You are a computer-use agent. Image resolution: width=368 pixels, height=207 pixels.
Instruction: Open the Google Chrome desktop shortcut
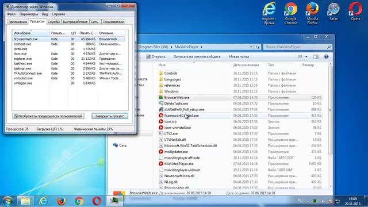tap(290, 13)
